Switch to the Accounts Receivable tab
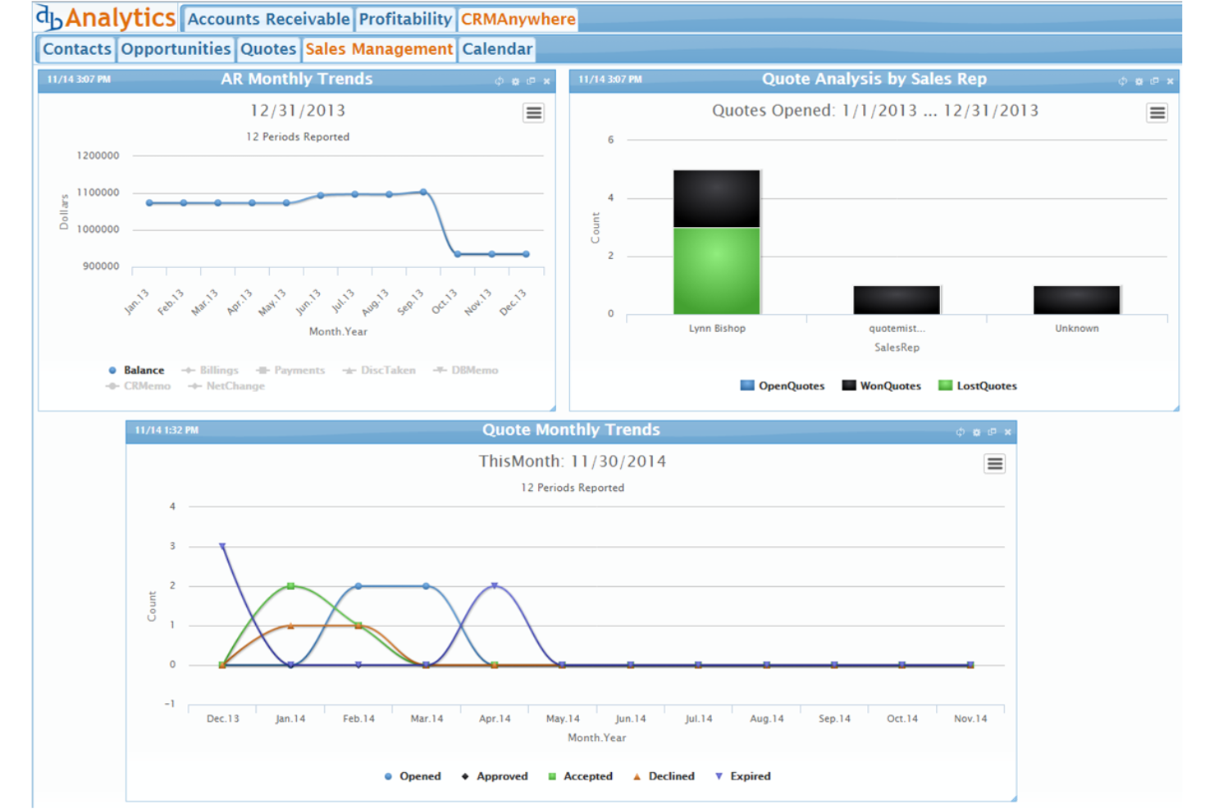Screen dimensions: 1214x809 tap(268, 19)
